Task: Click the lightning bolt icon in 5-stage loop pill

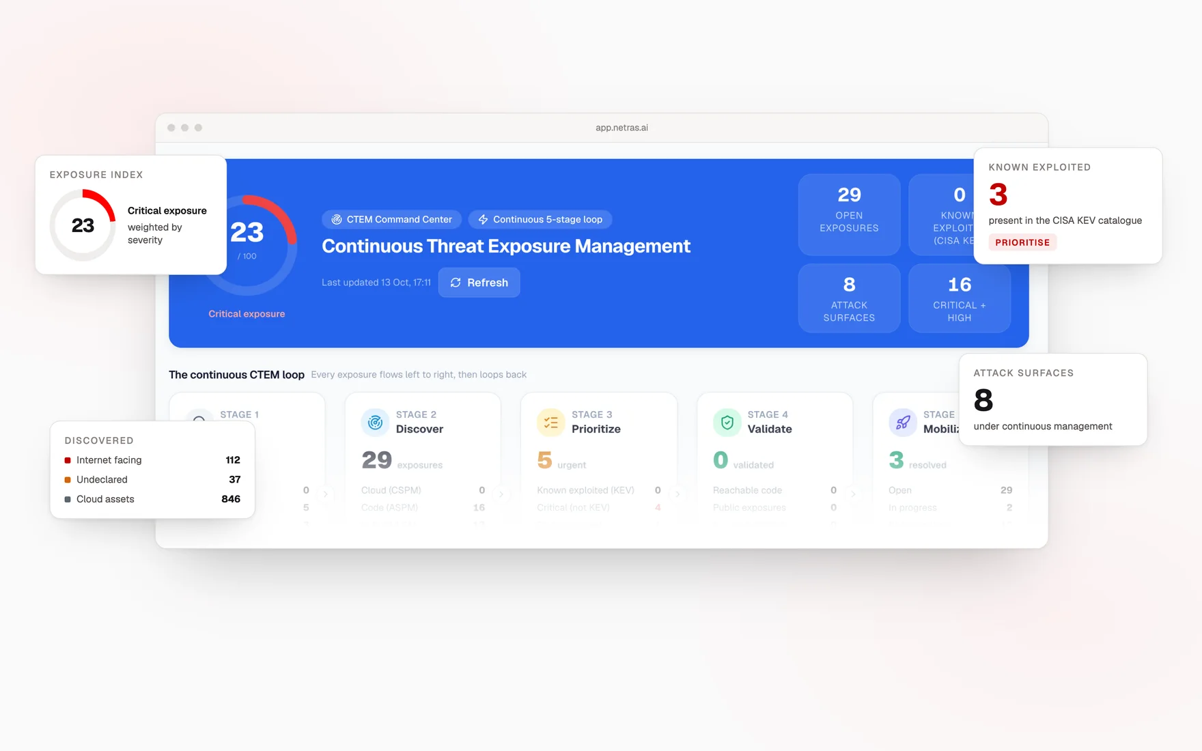Action: click(x=483, y=219)
